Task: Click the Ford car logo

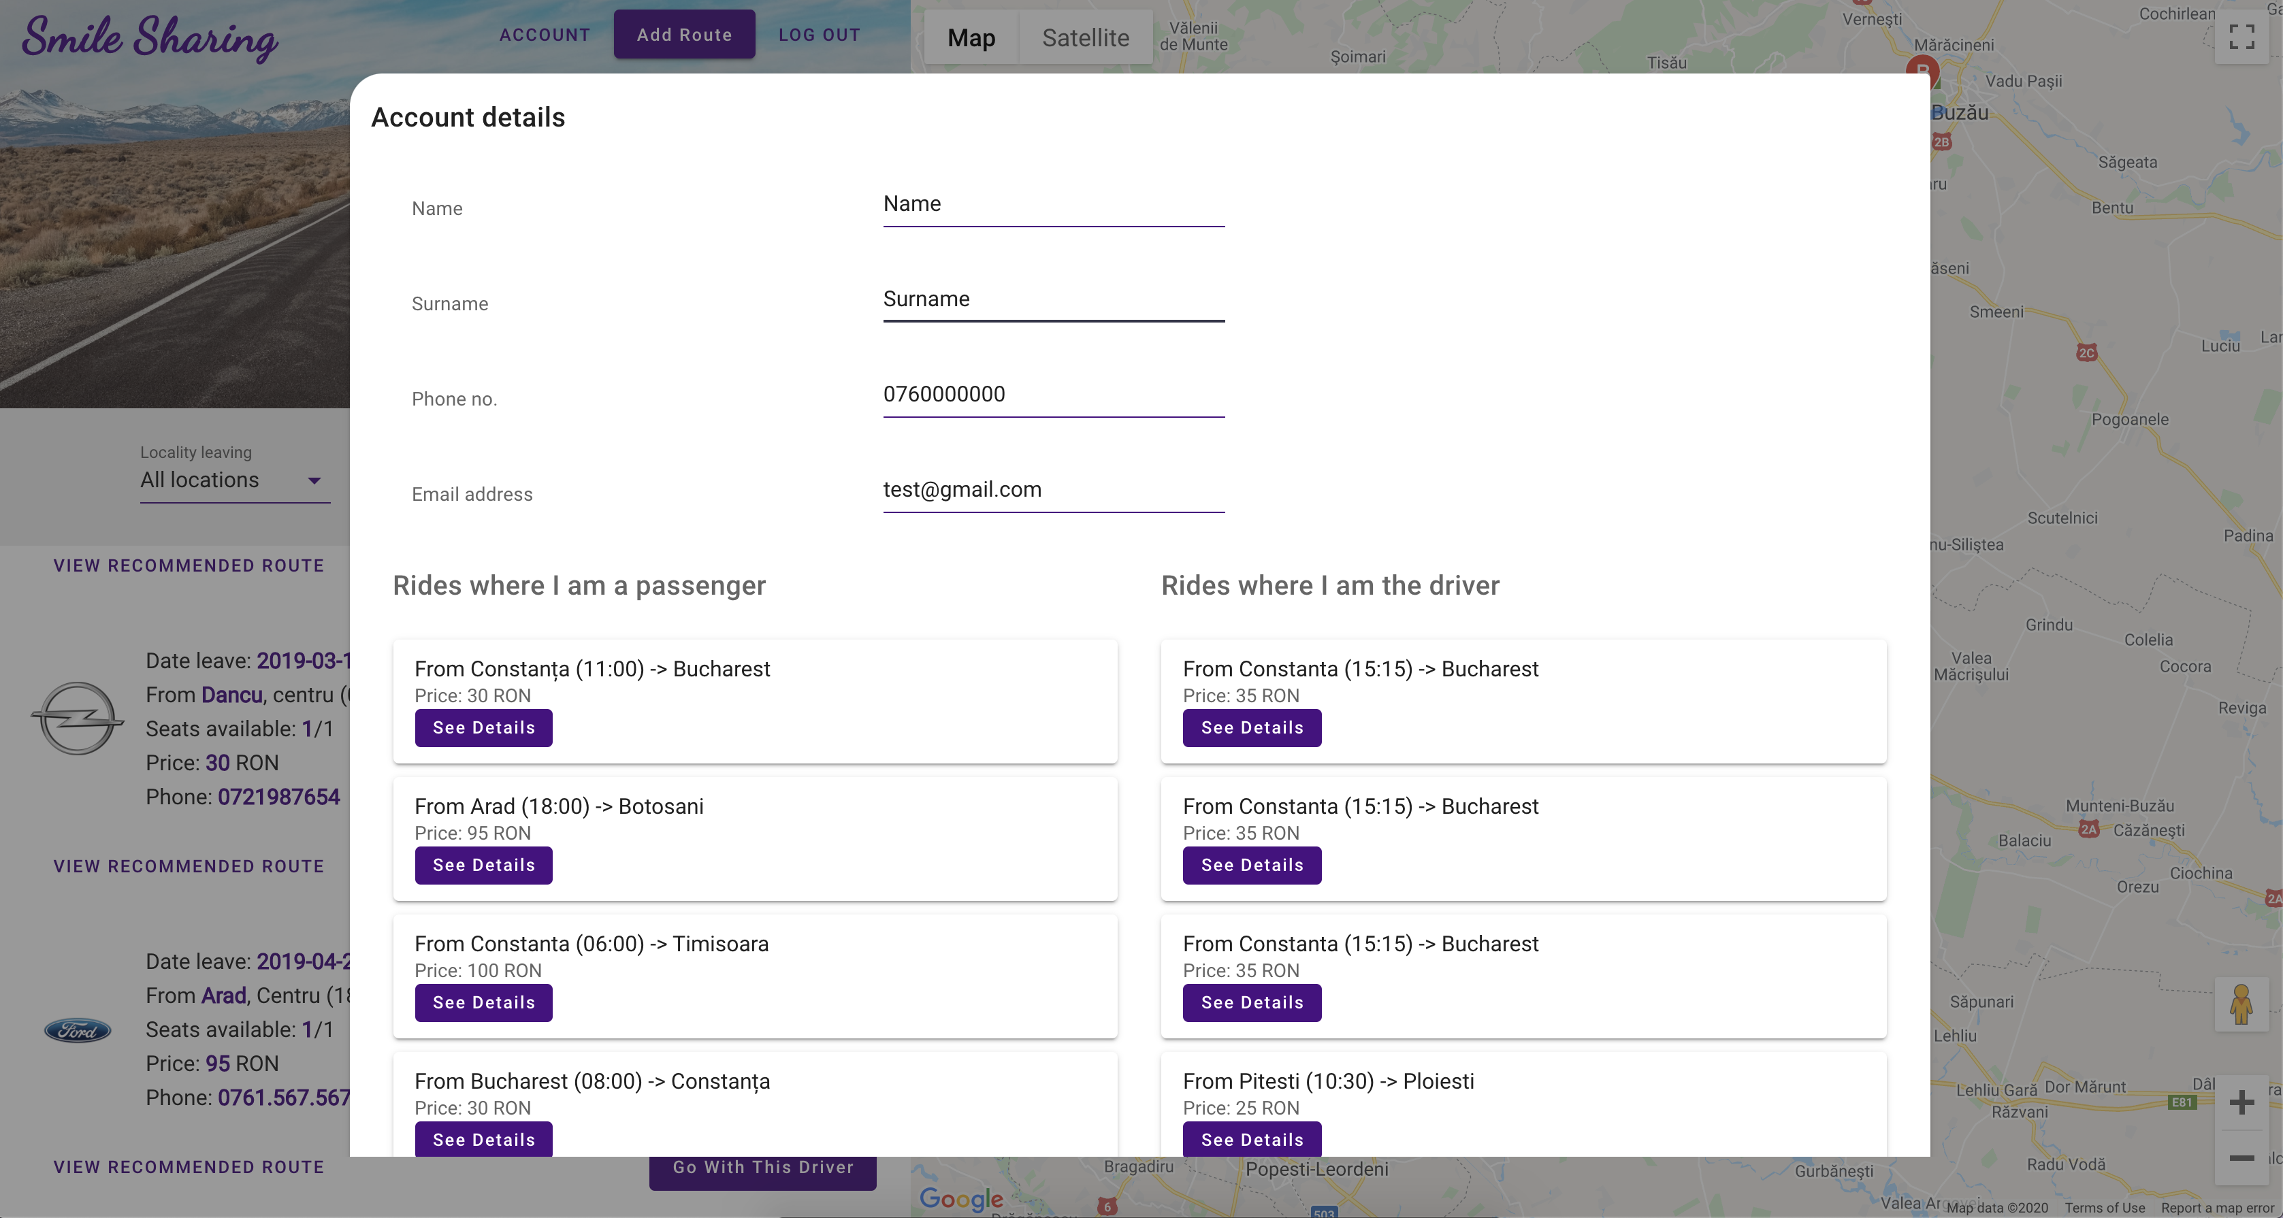Action: [x=78, y=1030]
